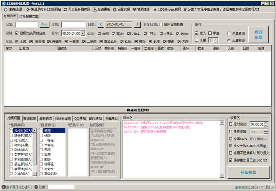Image resolution: width=276 pixels, height=191 pixels.
Task: Open 飞信通知 tab
Action: point(111,119)
